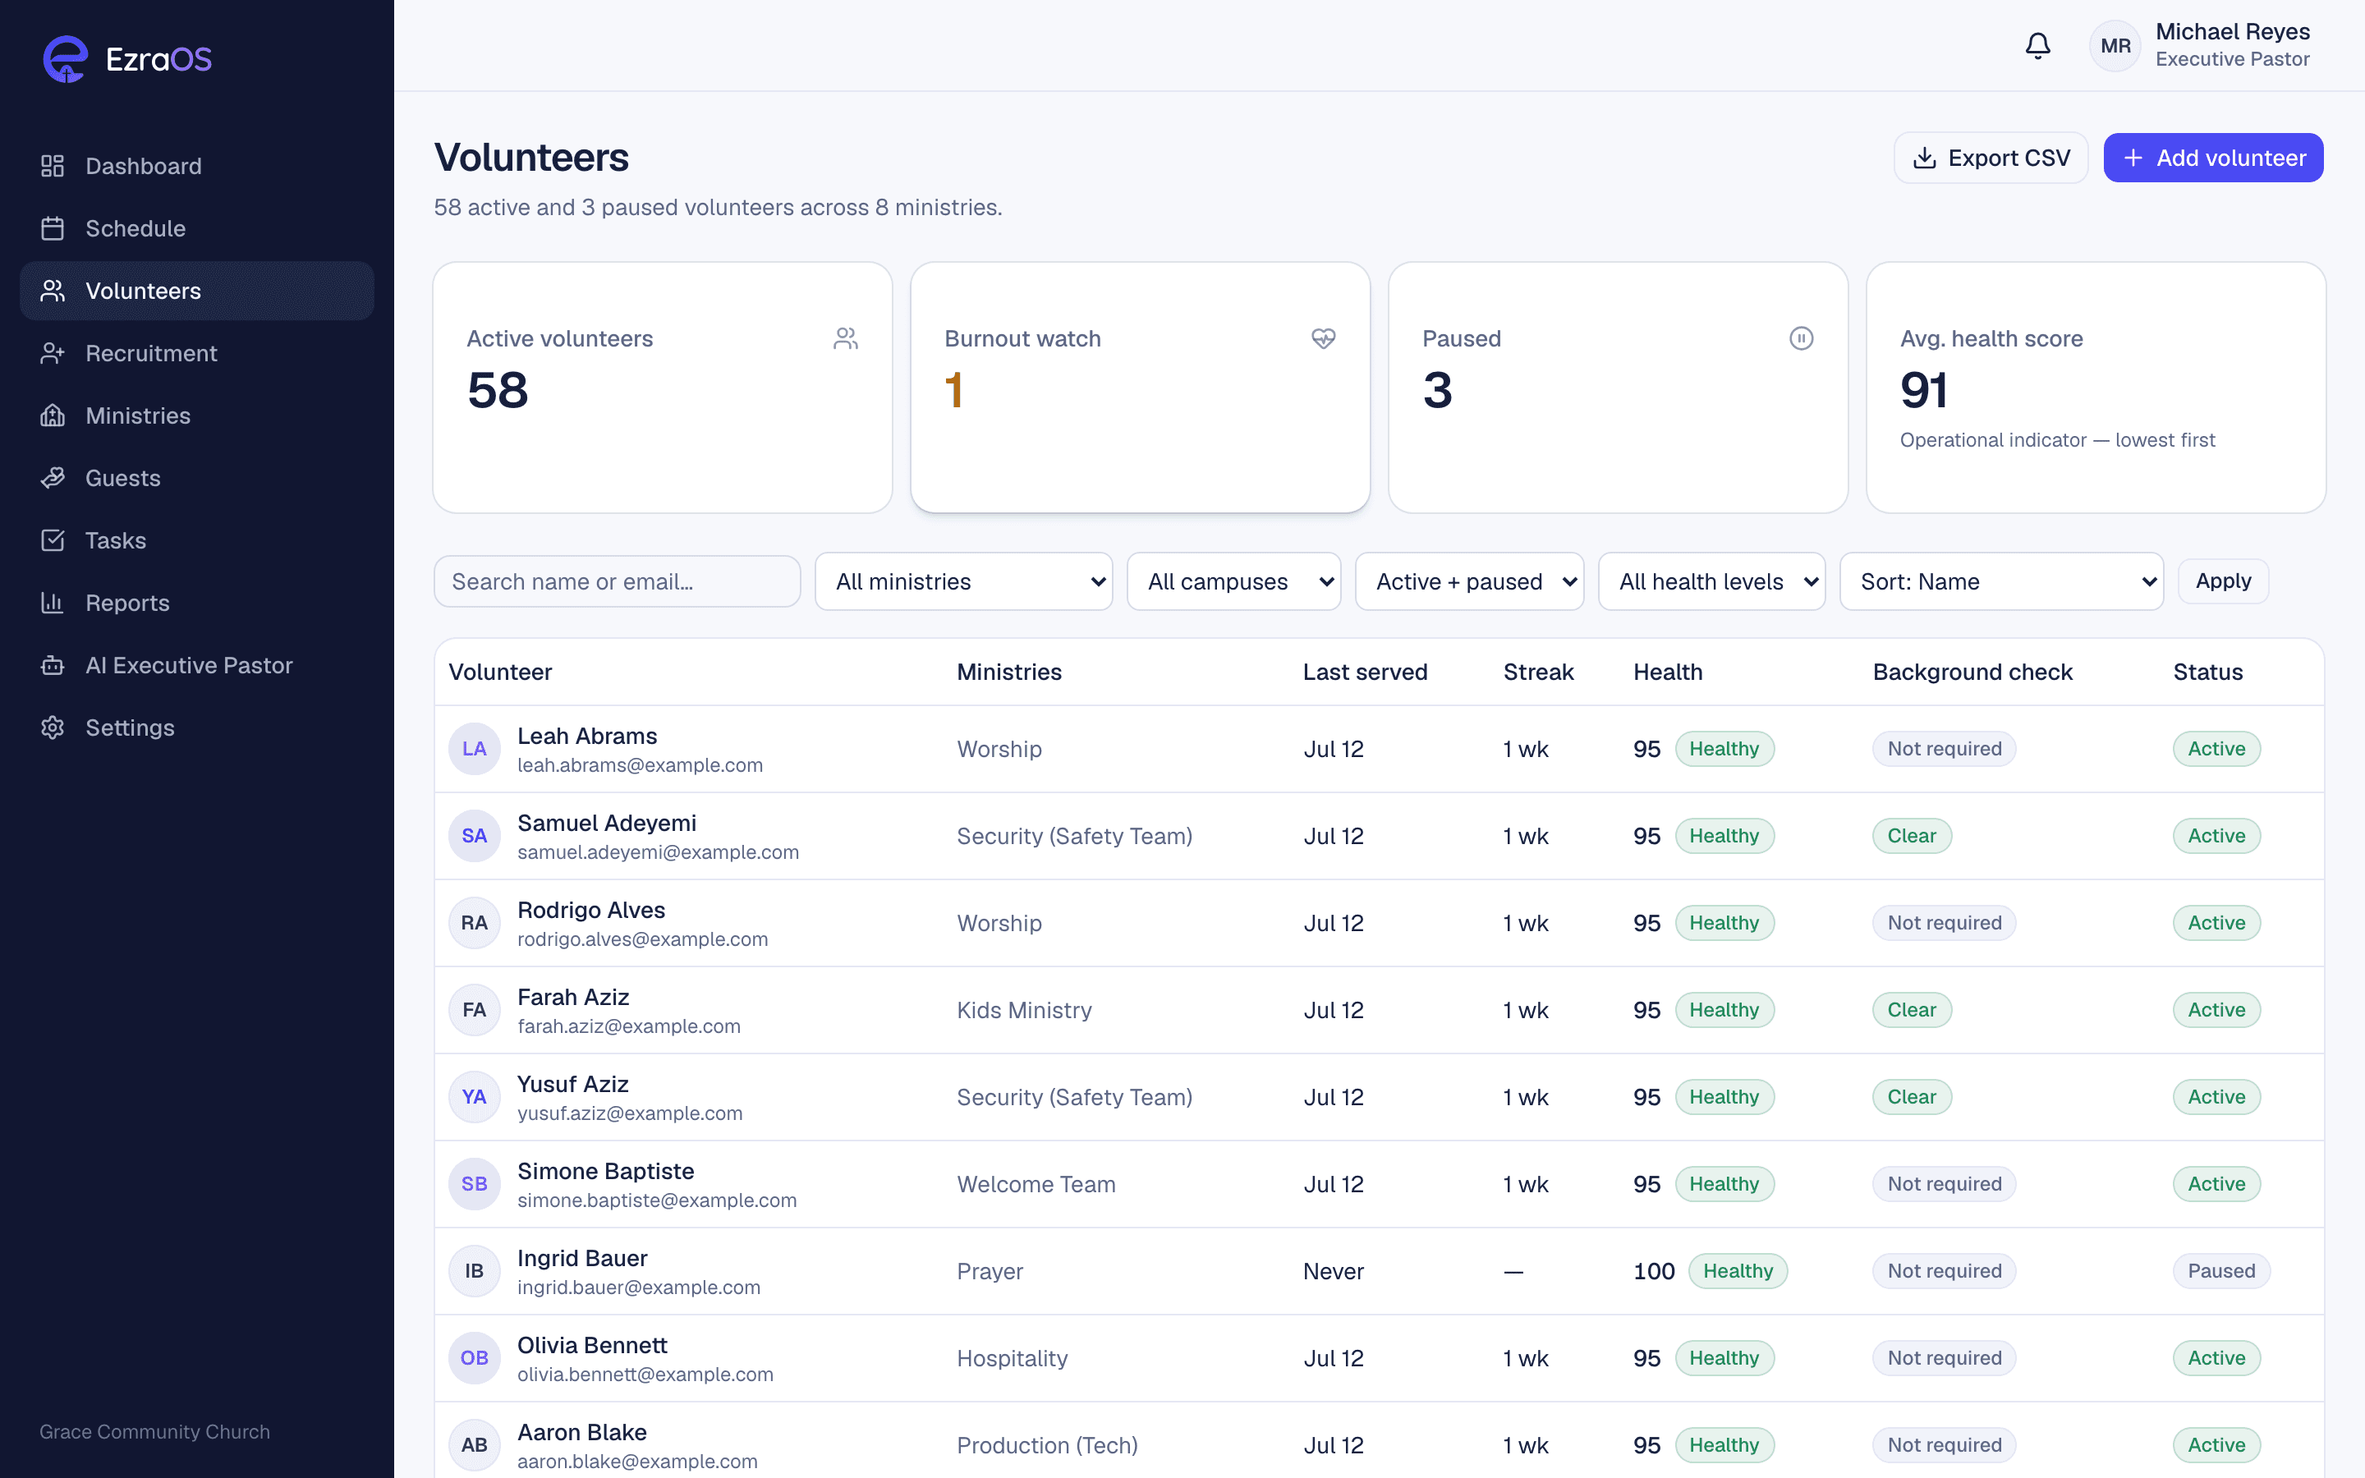Click the Add volunteer button
This screenshot has width=2365, height=1478.
click(2212, 158)
